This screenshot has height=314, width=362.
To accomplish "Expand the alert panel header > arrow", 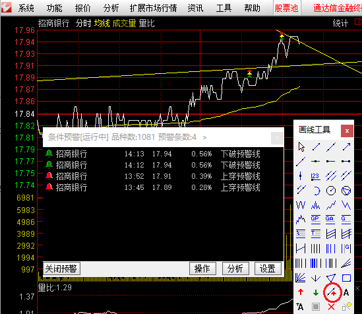I will 204,137.
